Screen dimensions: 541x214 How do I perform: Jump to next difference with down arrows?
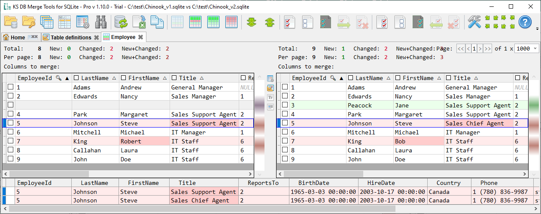point(252,22)
